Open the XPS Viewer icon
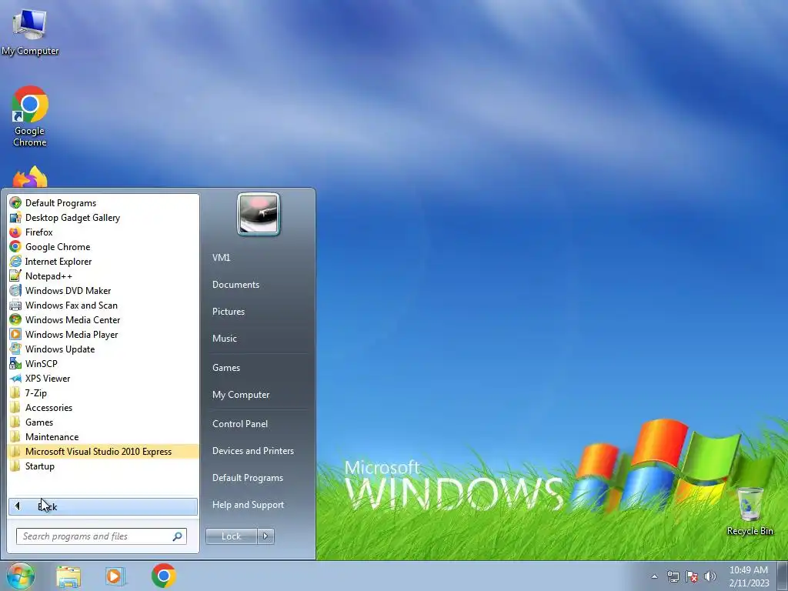 (15, 379)
